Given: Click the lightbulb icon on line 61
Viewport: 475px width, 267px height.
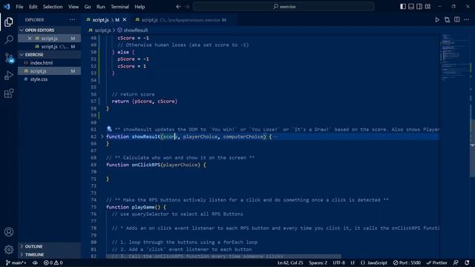Looking at the screenshot, I should point(109,129).
